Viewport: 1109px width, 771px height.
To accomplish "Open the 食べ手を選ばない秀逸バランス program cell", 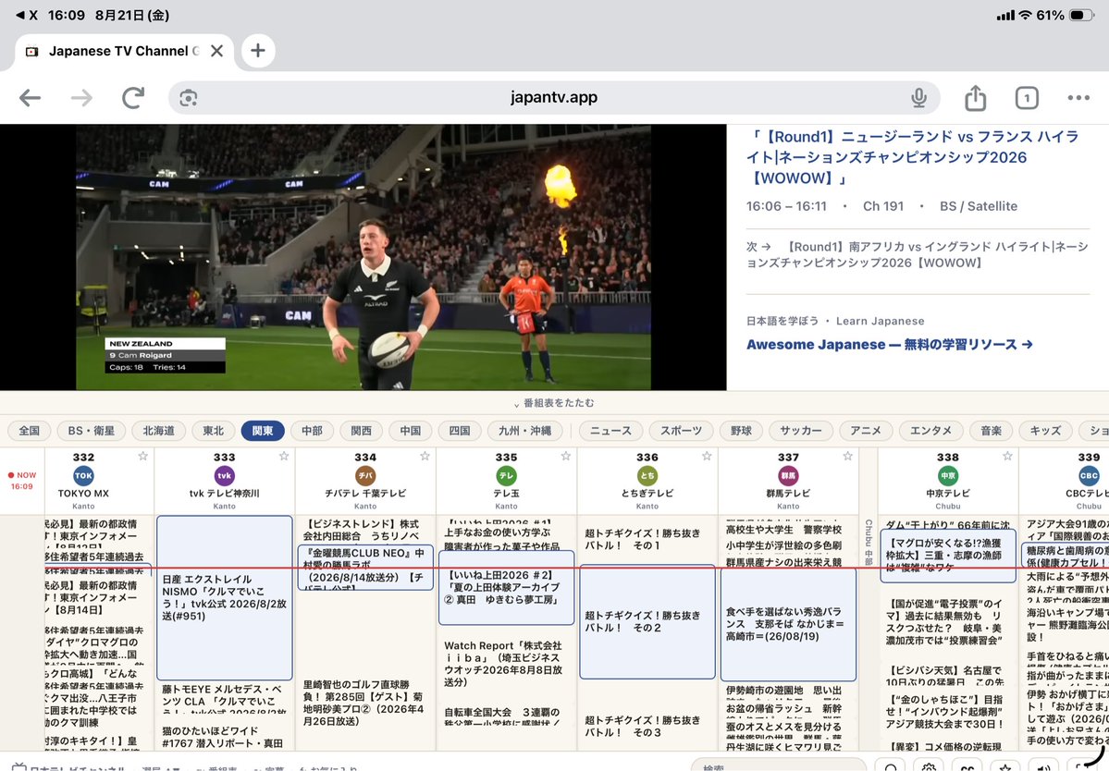I will [788, 624].
